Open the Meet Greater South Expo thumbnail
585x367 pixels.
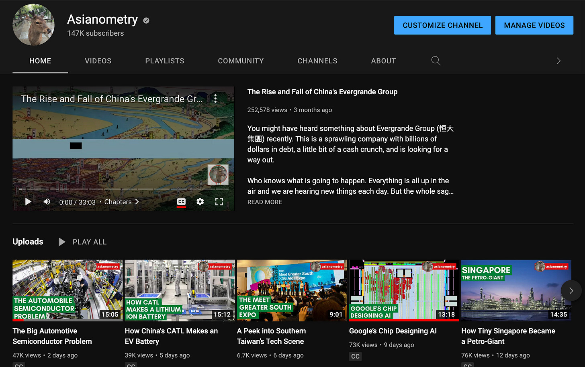coord(292,290)
